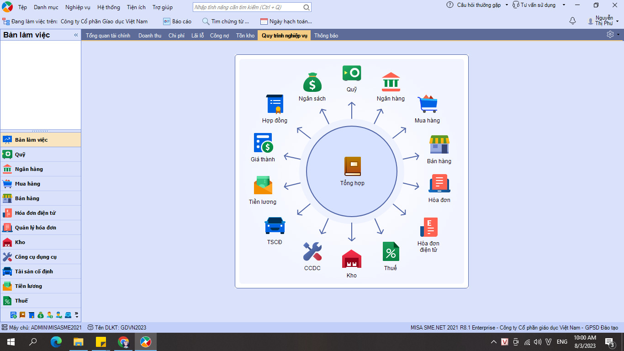This screenshot has width=624, height=351.
Task: Select the Quy trình nghiệp vụ tab
Action: pos(284,35)
